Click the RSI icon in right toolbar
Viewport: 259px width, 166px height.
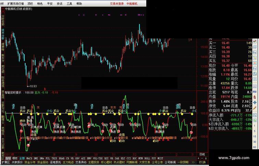[x=255, y=91]
